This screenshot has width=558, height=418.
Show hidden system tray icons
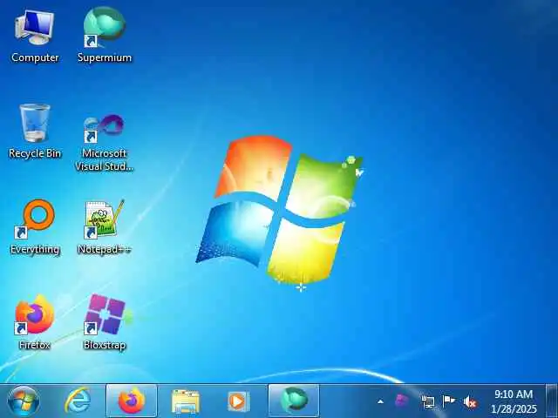pos(380,401)
